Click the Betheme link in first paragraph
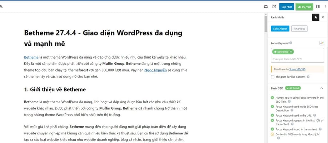Screen dimensions: 328x143 point(31,57)
